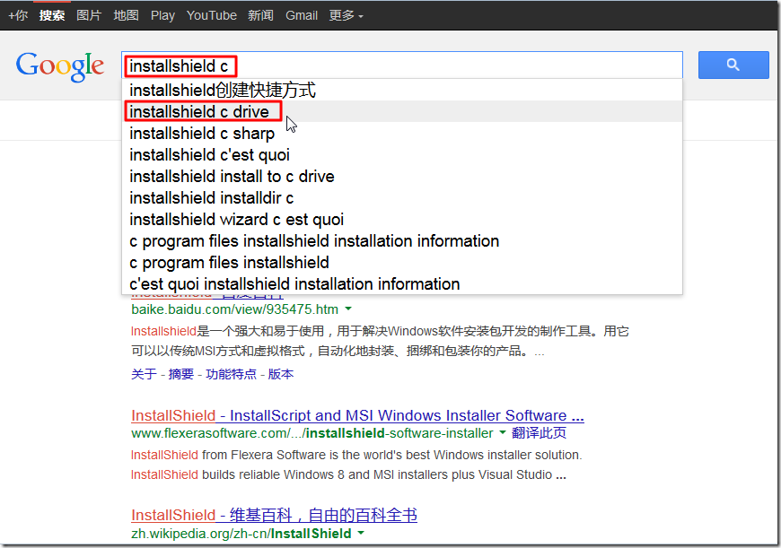Click the 翻译此页 translate link
The image size is (781, 548).
(x=539, y=433)
